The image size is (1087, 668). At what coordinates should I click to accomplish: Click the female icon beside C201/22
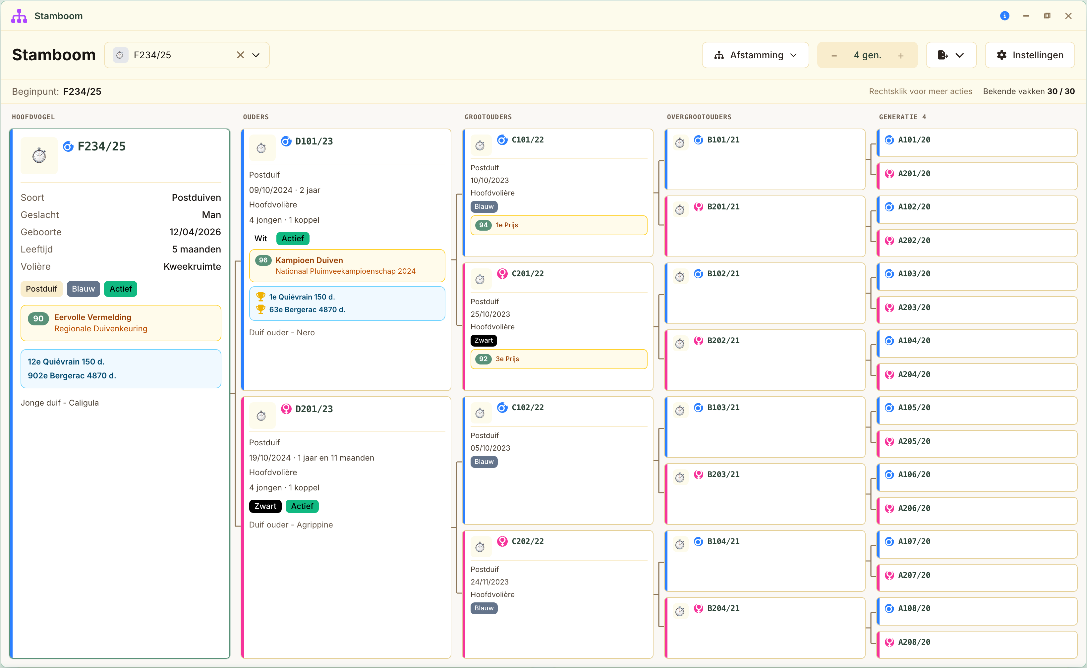tap(502, 273)
